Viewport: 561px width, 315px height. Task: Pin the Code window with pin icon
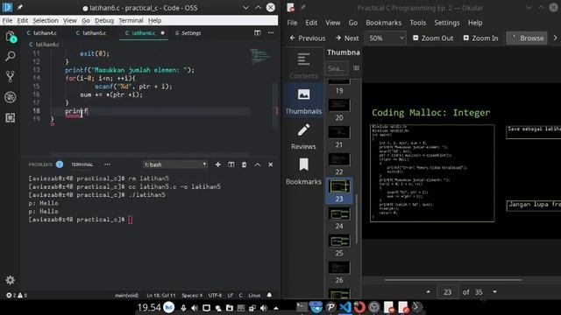[x=20, y=8]
